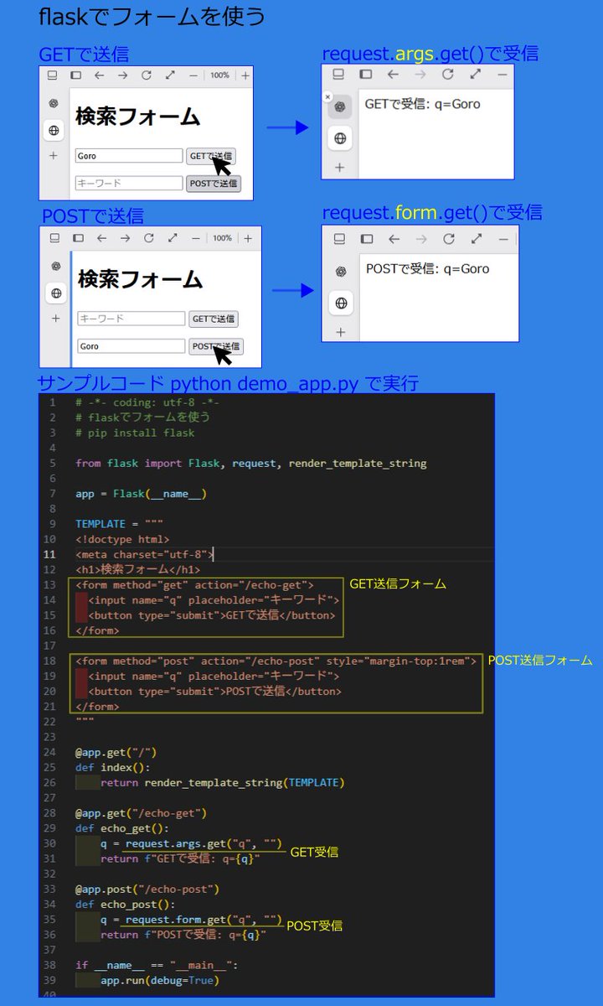Image resolution: width=603 pixels, height=1006 pixels.
Task: Click the sidebar plus in the 'GETで受信: q=Goro' window
Action: coord(339,168)
